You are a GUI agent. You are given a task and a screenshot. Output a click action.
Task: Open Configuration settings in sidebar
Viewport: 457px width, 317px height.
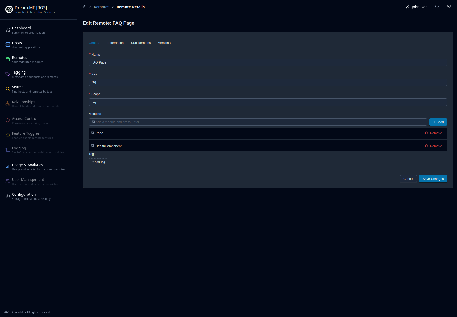pos(24,196)
